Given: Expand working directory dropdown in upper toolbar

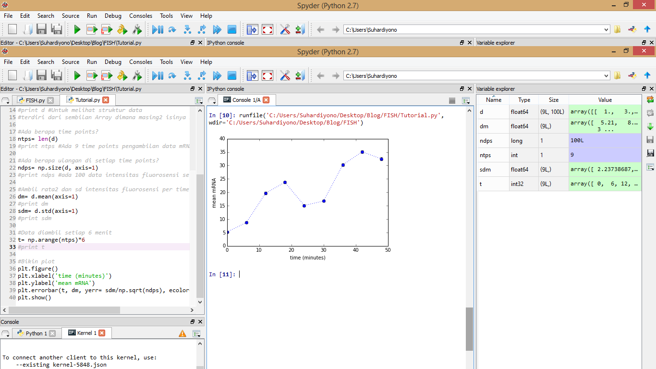Looking at the screenshot, I should point(606,29).
